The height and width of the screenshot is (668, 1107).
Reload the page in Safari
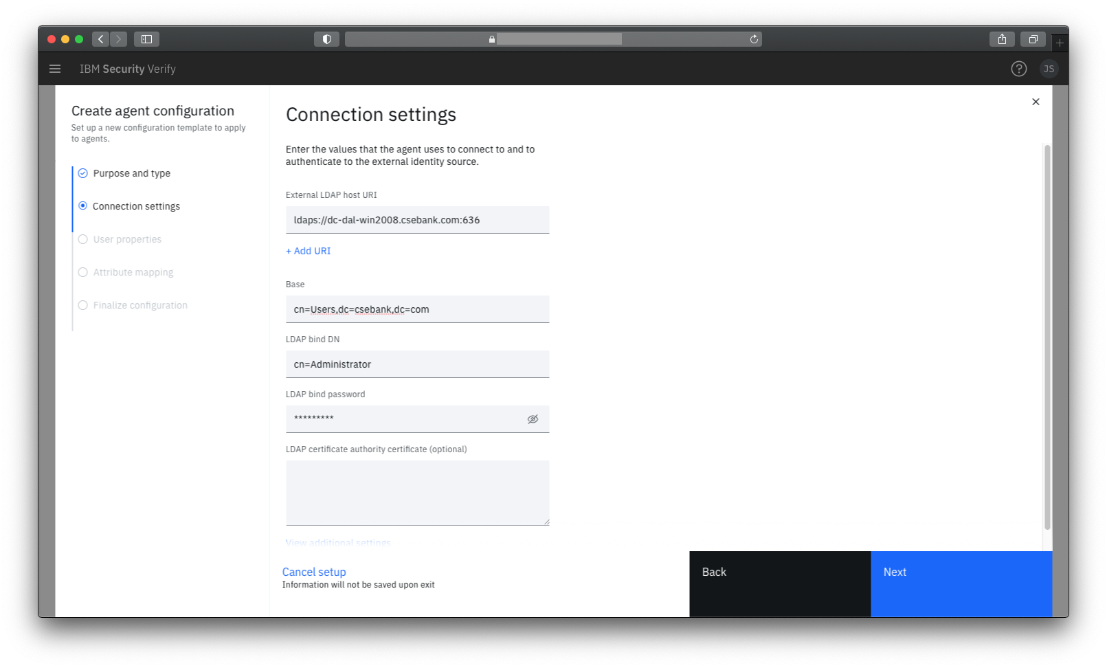coord(754,39)
